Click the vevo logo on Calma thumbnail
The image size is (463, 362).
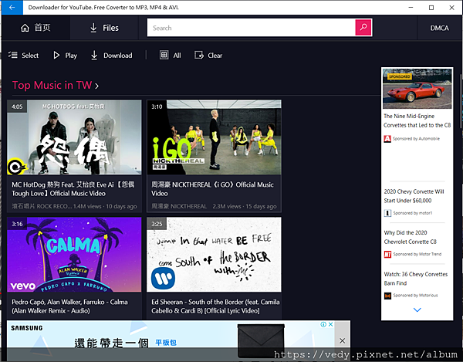coord(22,286)
